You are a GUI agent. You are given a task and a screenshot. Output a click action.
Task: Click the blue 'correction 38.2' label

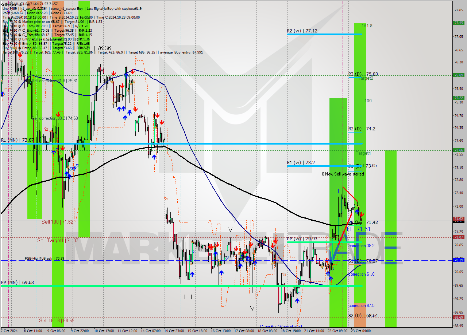coord(361,246)
